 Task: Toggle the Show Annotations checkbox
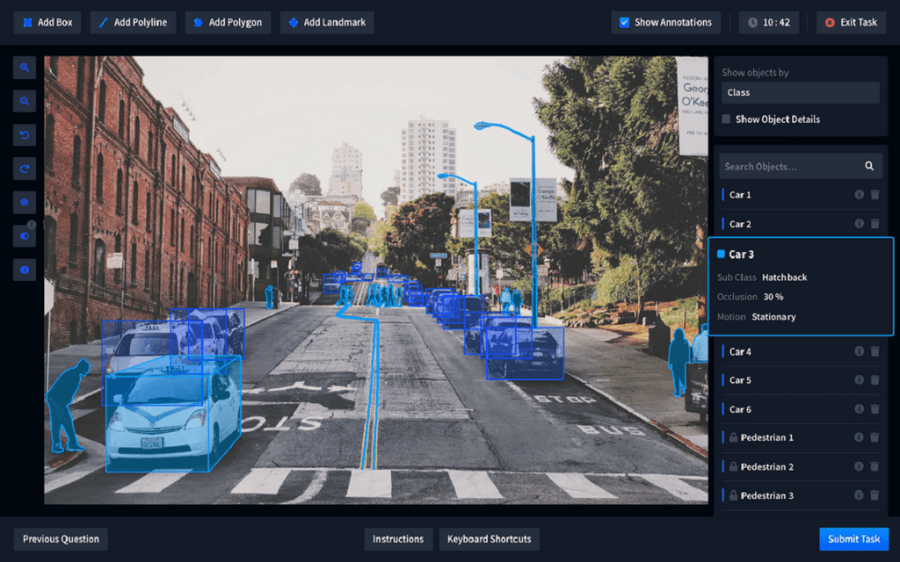624,22
